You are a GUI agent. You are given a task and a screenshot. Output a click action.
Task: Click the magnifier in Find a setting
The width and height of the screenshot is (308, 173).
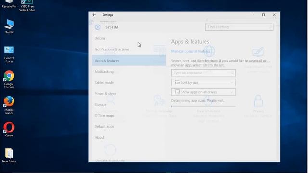click(270, 27)
